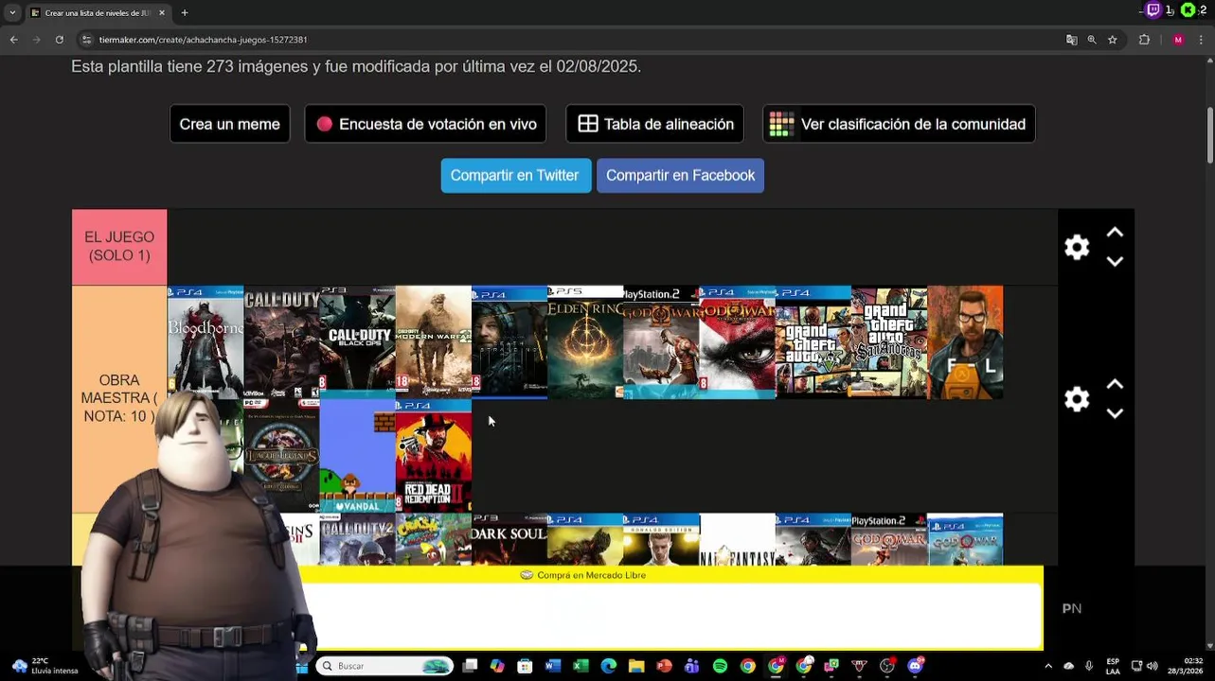Click Compartir en Twitter

[x=515, y=176]
